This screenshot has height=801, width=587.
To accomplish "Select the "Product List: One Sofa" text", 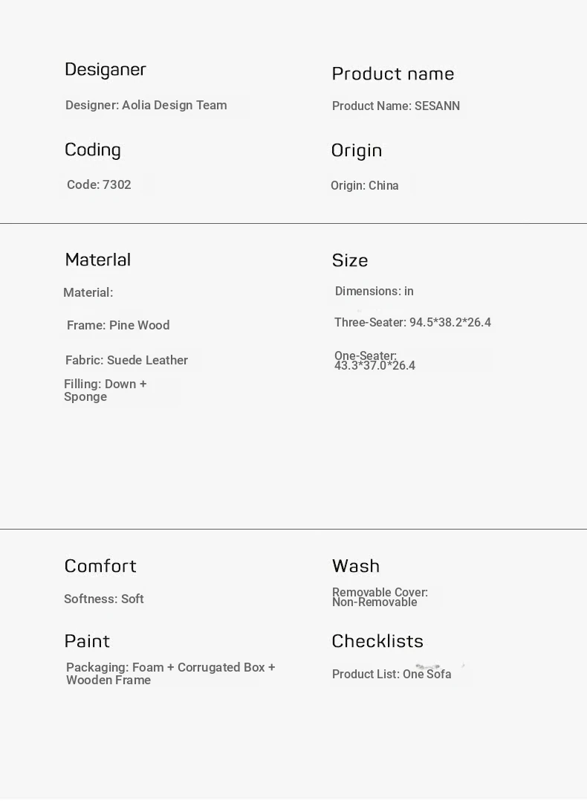I will (392, 674).
